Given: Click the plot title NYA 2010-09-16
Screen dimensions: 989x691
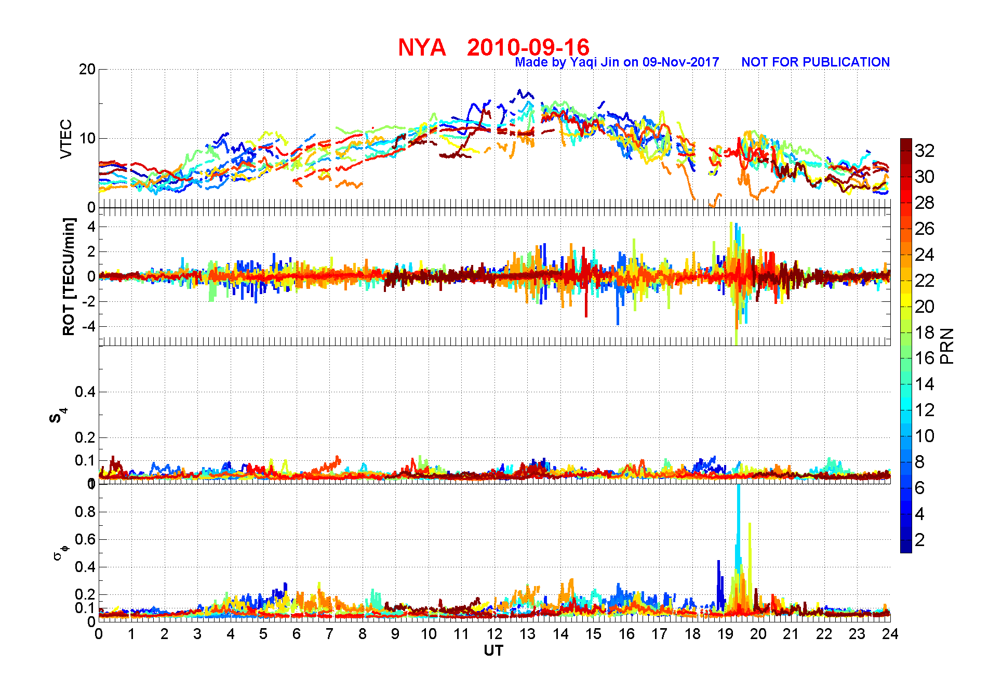Looking at the screenshot, I should [493, 47].
